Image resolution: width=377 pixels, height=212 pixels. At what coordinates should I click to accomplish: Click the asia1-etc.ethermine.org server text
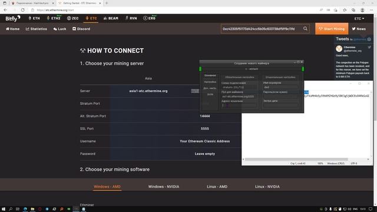[x=148, y=91]
